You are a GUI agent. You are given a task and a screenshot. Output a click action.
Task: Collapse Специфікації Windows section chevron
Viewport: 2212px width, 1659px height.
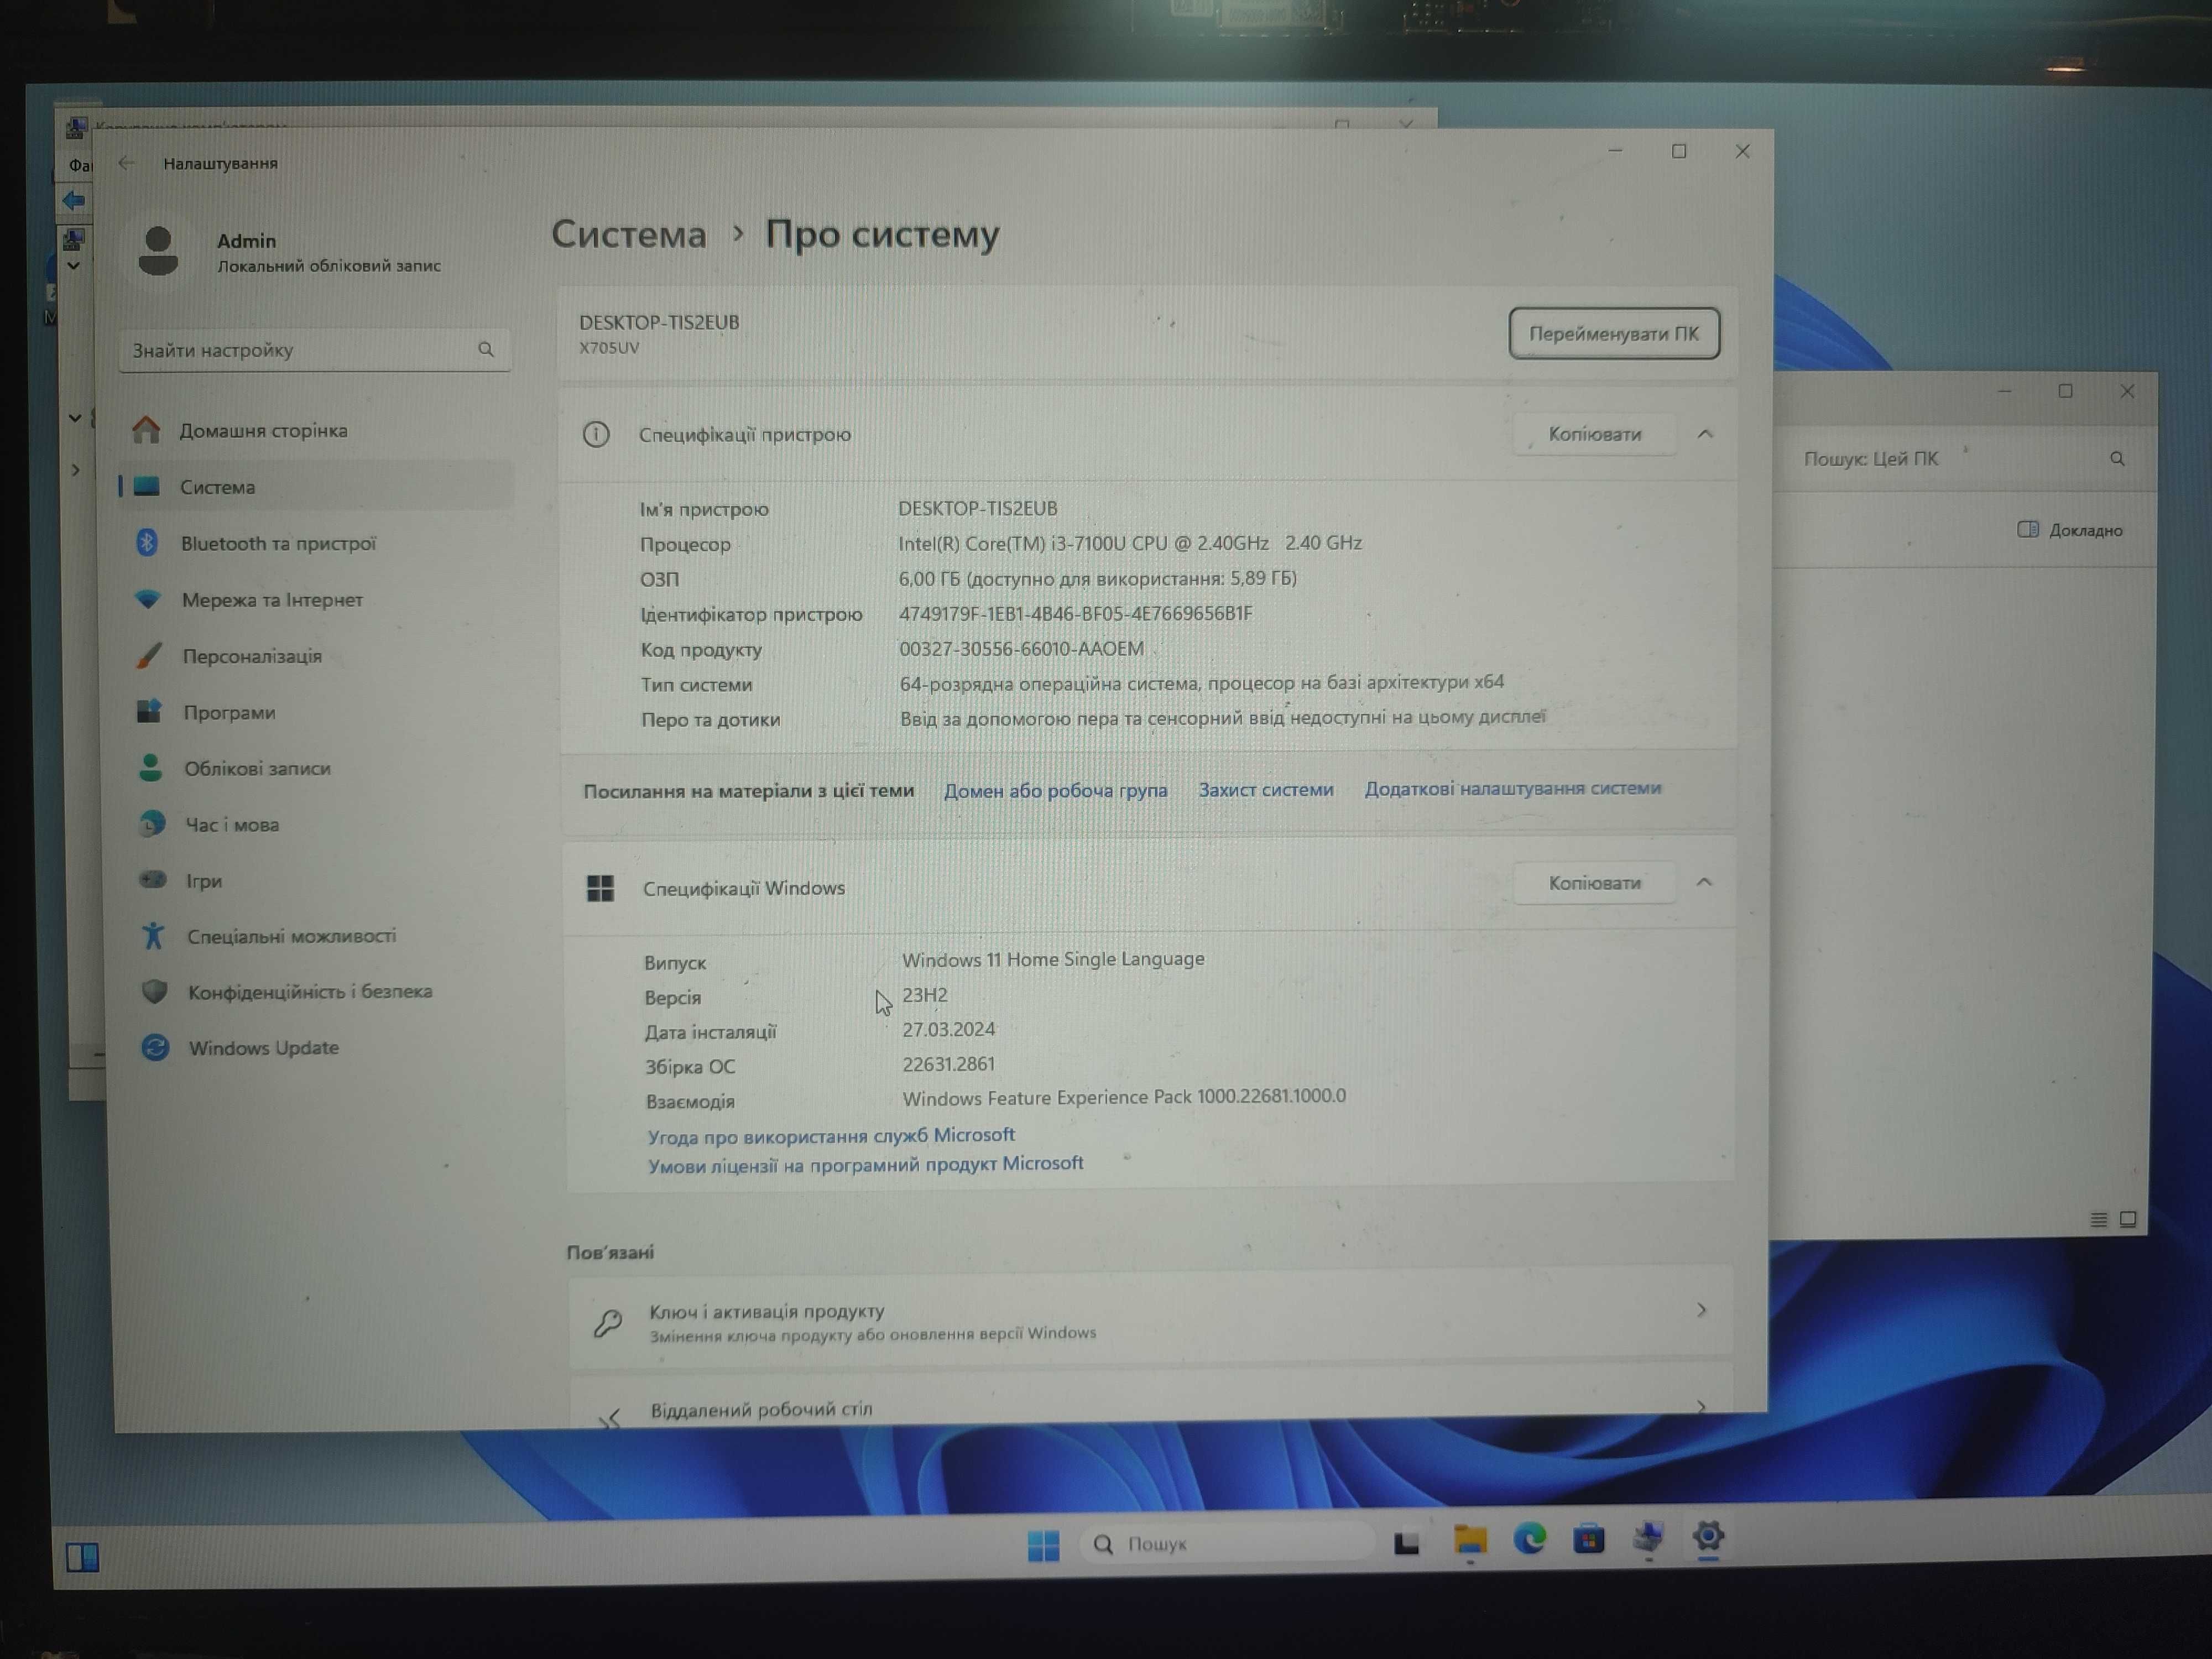pos(1704,882)
